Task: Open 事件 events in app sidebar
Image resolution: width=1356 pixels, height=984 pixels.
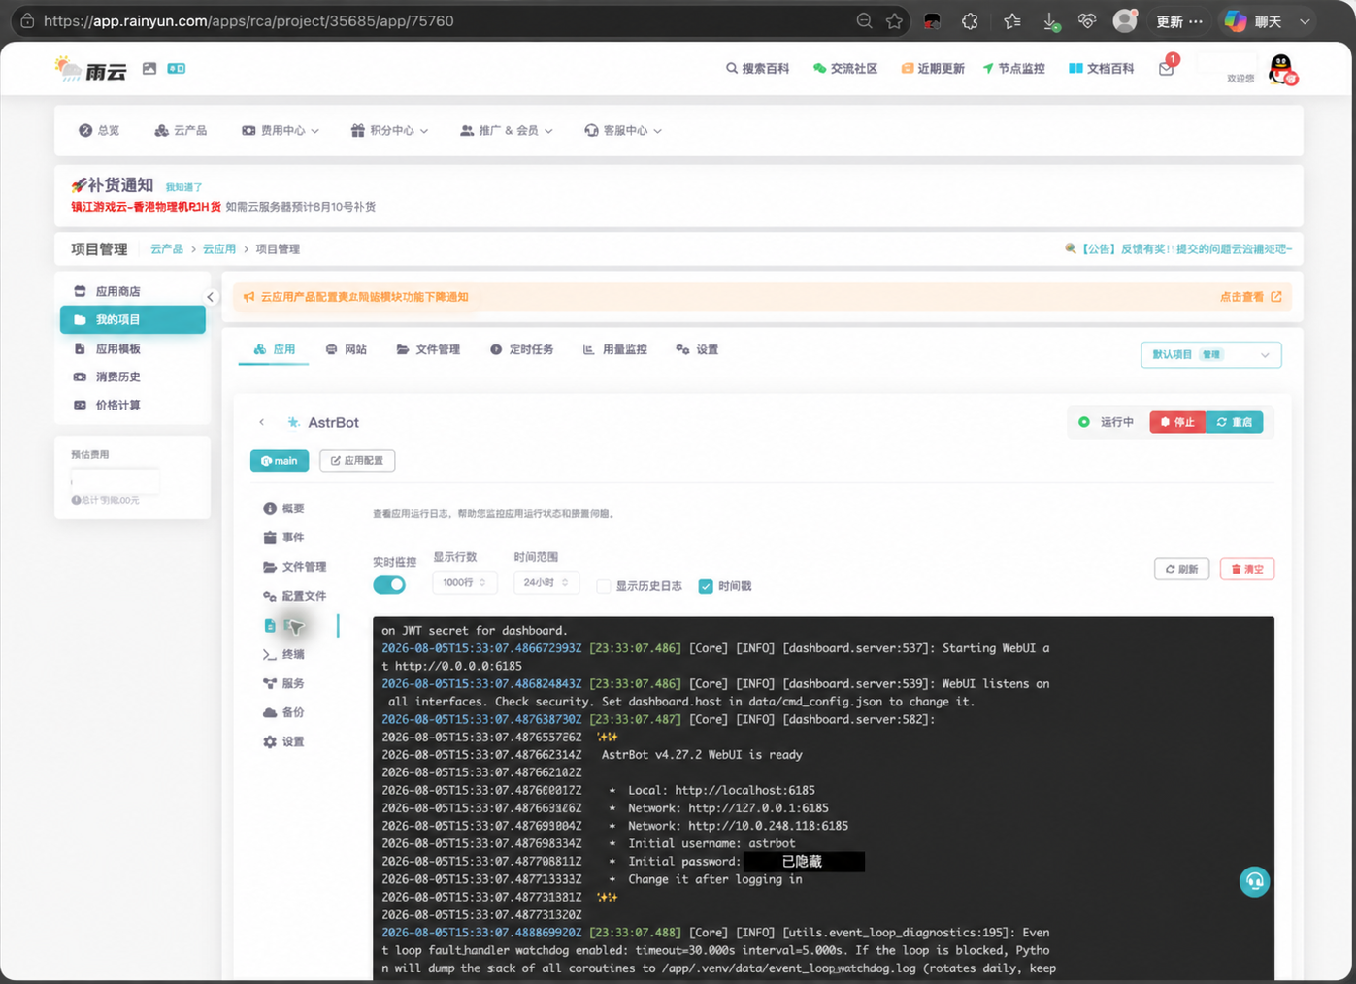Action: click(x=283, y=538)
